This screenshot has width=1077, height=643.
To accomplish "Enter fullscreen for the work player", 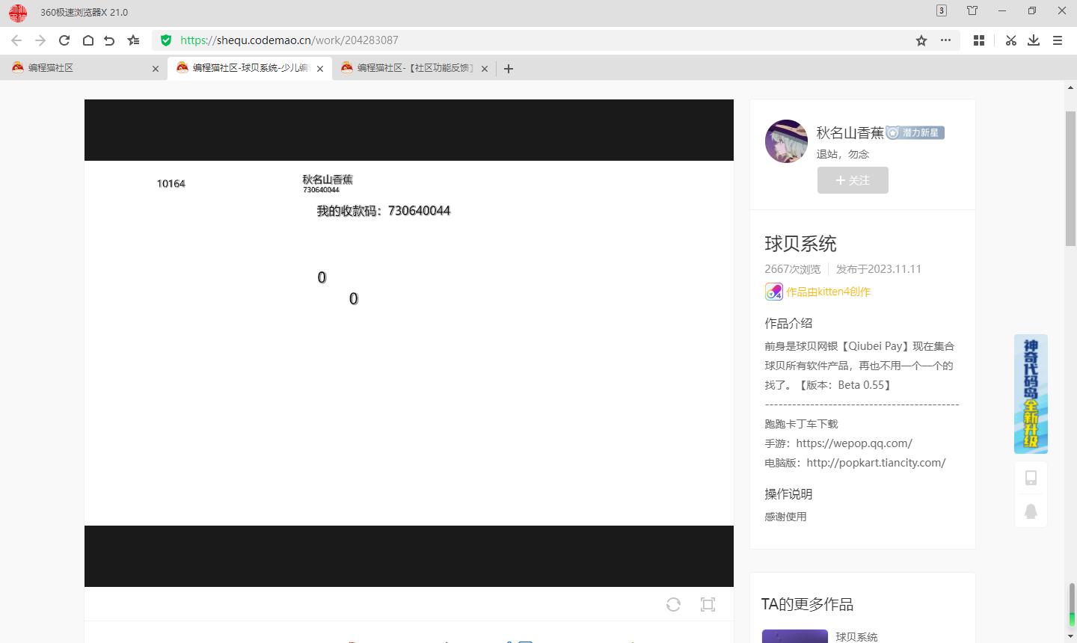I will [708, 604].
